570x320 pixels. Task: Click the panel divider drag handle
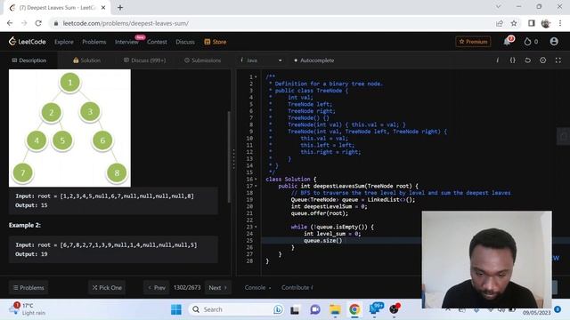(x=233, y=160)
